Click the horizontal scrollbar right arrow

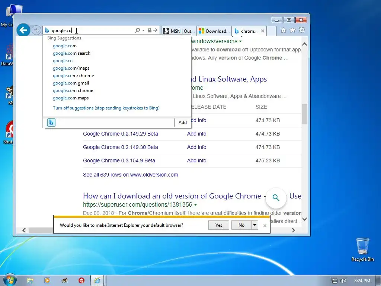(293, 230)
